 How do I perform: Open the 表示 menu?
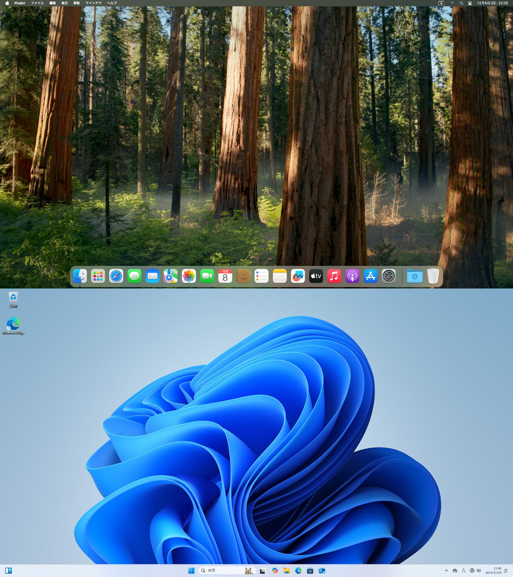pyautogui.click(x=64, y=3)
